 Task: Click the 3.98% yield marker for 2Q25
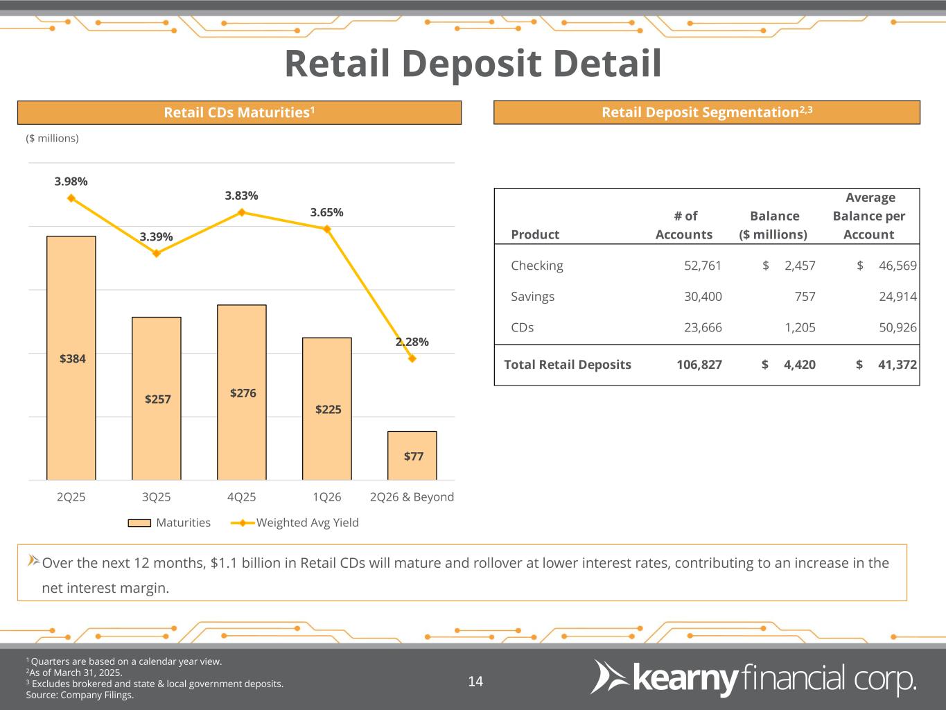click(x=71, y=198)
